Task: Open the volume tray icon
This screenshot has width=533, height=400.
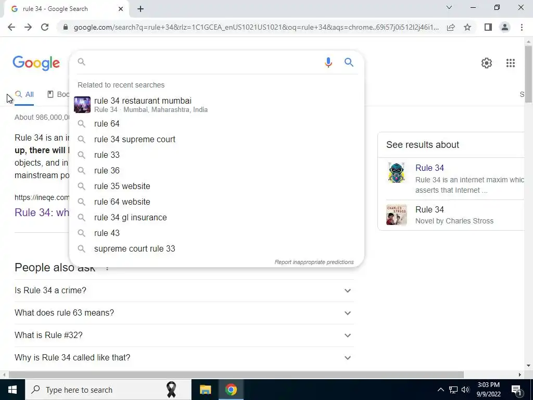Action: [465, 390]
